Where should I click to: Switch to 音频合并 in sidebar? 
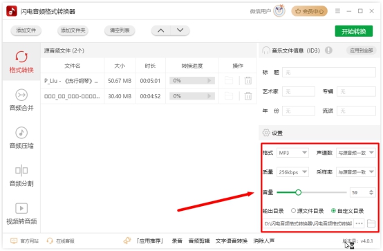[x=21, y=100]
